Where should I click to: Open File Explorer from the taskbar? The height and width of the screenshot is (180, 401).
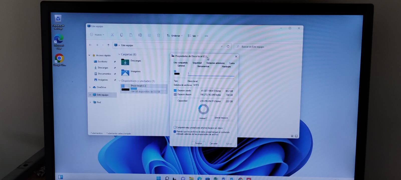click(191, 178)
